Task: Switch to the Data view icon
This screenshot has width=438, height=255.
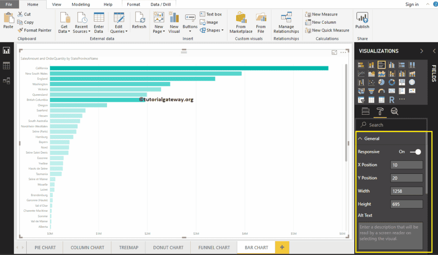Action: coord(6,65)
